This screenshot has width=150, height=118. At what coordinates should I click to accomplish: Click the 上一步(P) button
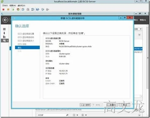[85, 105]
